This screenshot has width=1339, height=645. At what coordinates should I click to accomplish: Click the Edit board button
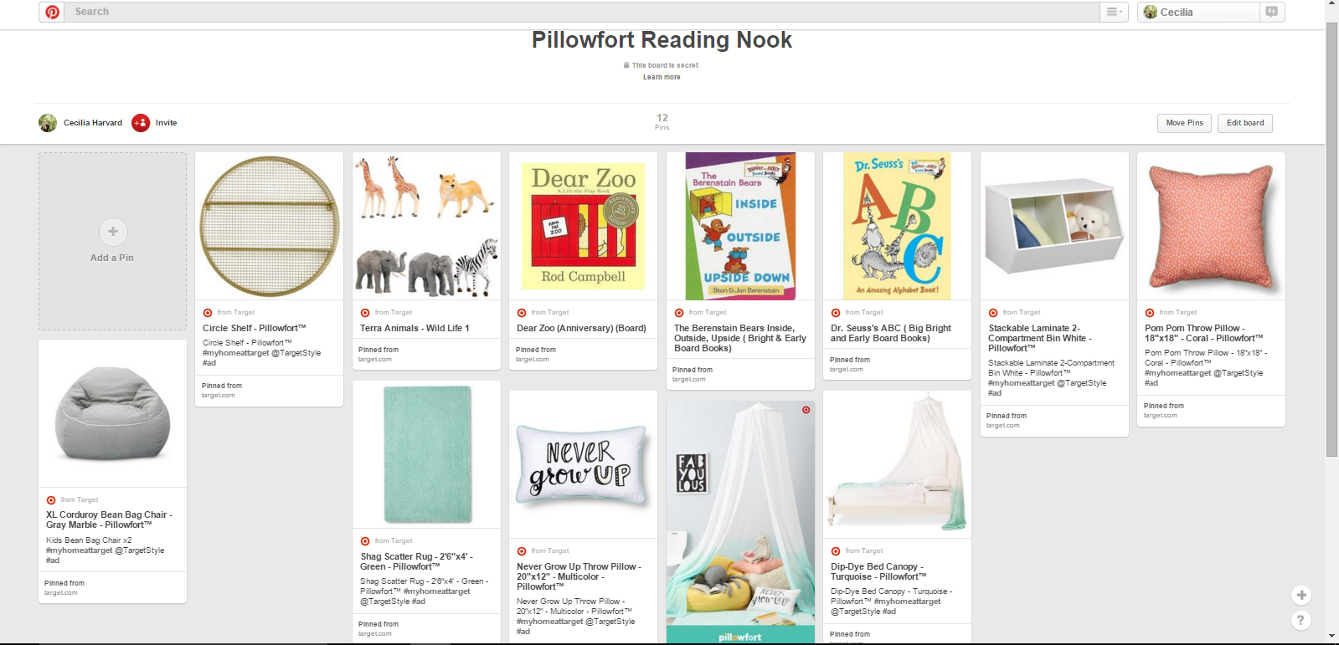point(1245,123)
